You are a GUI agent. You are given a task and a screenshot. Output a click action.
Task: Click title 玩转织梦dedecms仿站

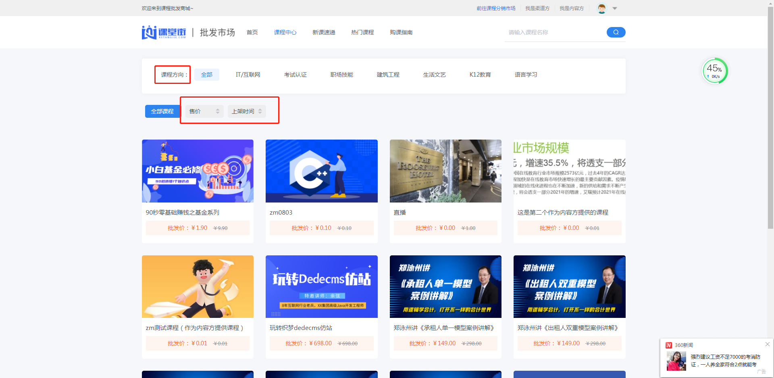coord(301,328)
